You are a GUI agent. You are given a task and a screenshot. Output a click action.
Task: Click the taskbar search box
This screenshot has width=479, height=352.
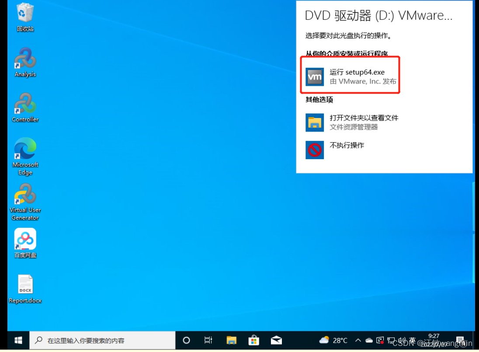click(102, 340)
